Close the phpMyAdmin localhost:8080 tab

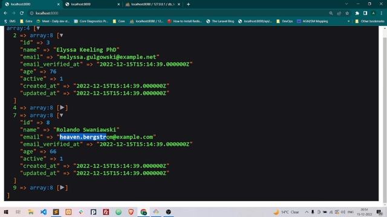tap(179, 4)
